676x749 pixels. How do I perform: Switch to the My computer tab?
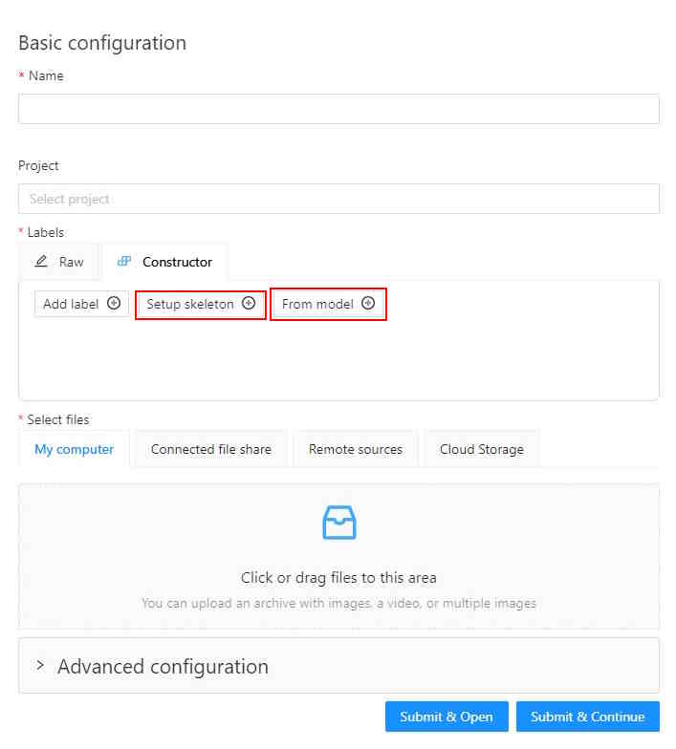click(x=74, y=449)
